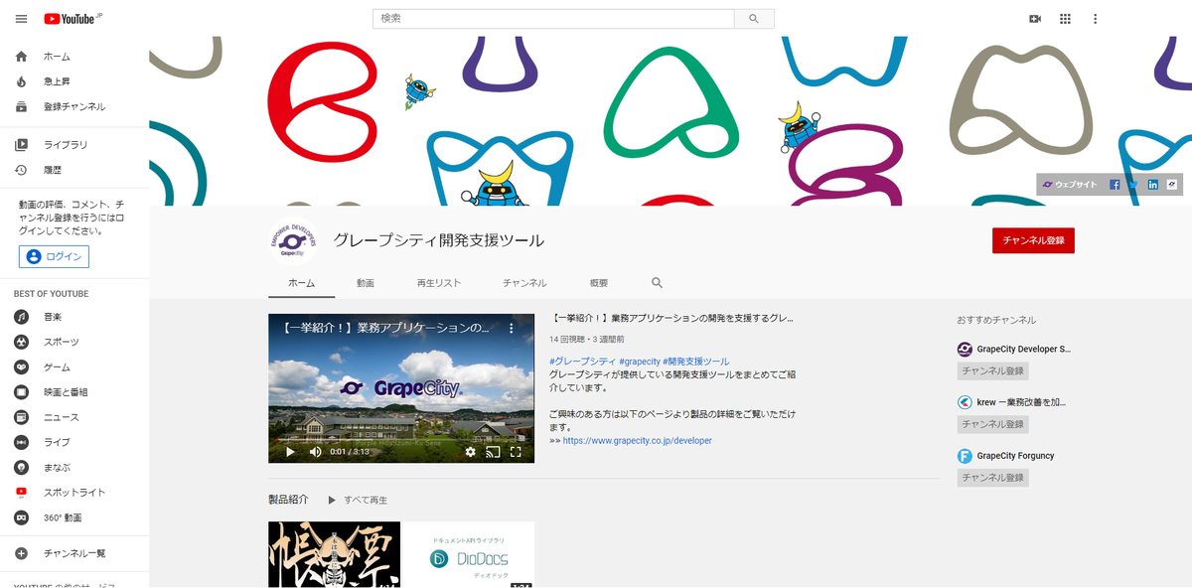
Task: Open 音楽 music category
Action: pos(74,317)
